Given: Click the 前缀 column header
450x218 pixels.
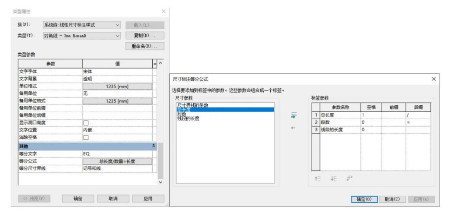Looking at the screenshot, I should click(x=394, y=107).
